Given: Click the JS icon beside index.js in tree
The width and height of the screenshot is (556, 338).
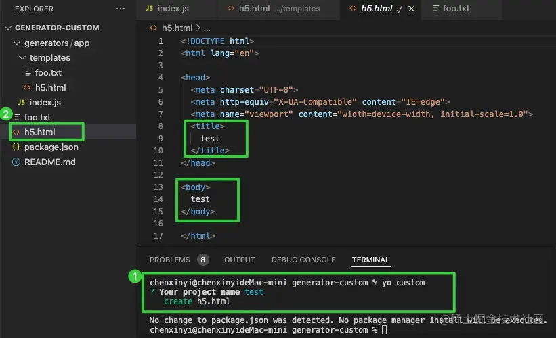Looking at the screenshot, I should (22, 102).
